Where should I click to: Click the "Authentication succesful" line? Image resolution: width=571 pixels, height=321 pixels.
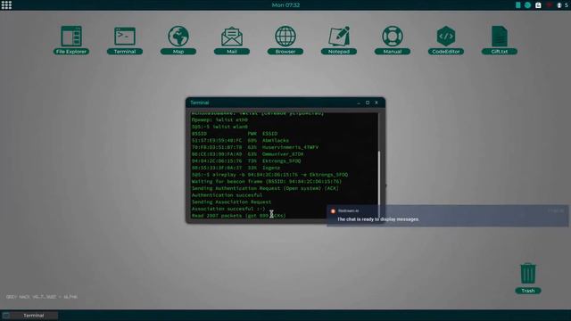click(227, 195)
